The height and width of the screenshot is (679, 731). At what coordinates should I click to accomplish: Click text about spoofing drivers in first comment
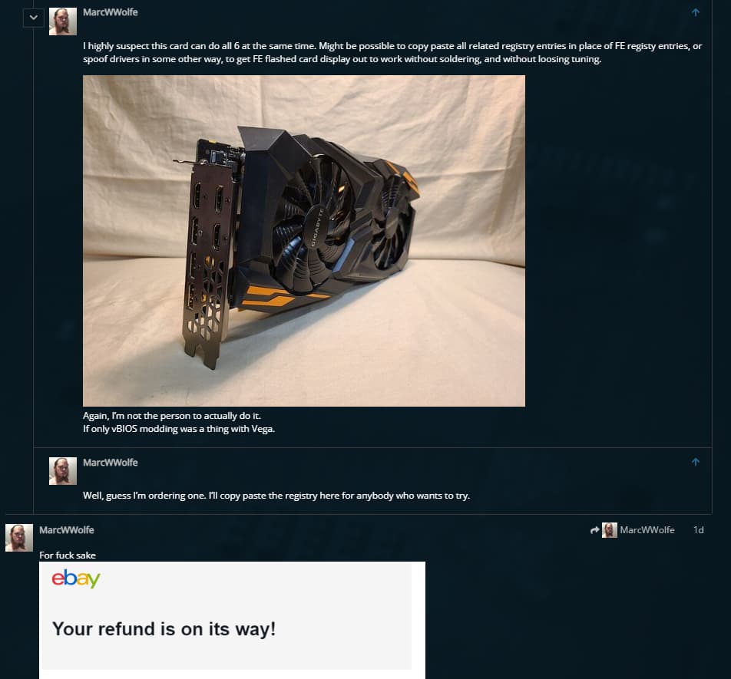pyautogui.click(x=342, y=59)
